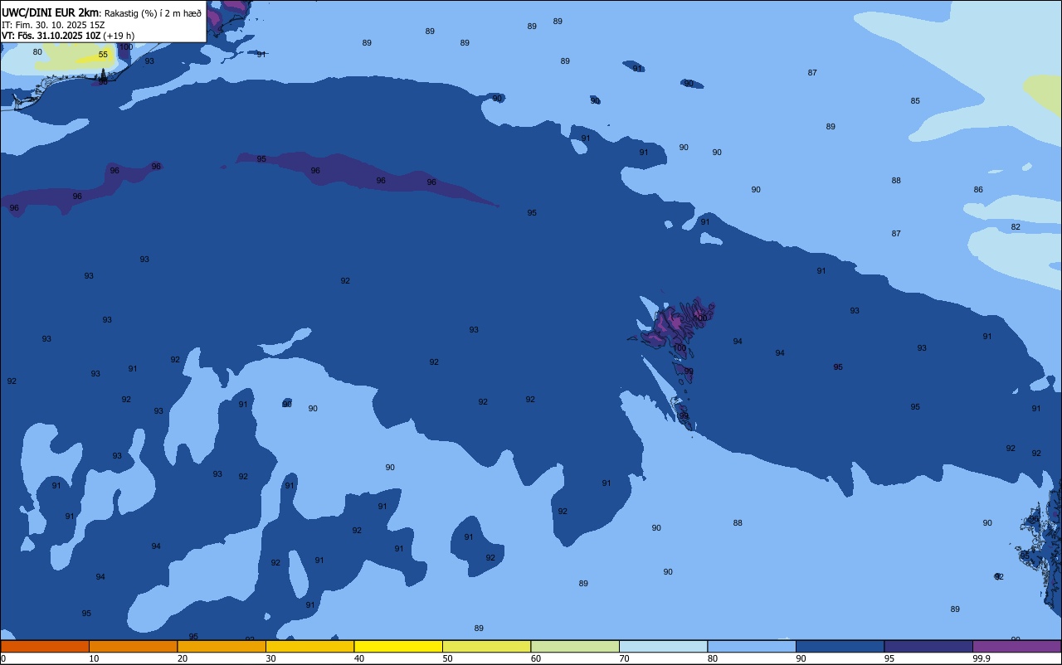1062x665 pixels.
Task: Click the map title 'UWC/DINI EUR 2km'
Action: (51, 12)
